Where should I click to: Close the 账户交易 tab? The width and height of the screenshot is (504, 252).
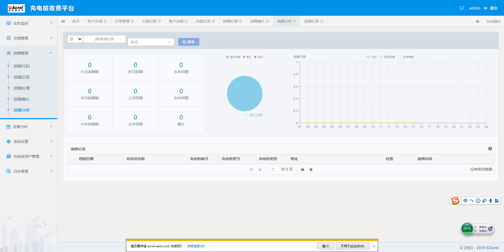pos(105,21)
